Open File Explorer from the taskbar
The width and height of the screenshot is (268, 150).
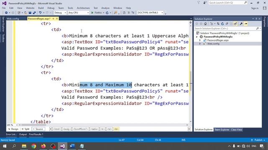pos(24,146)
